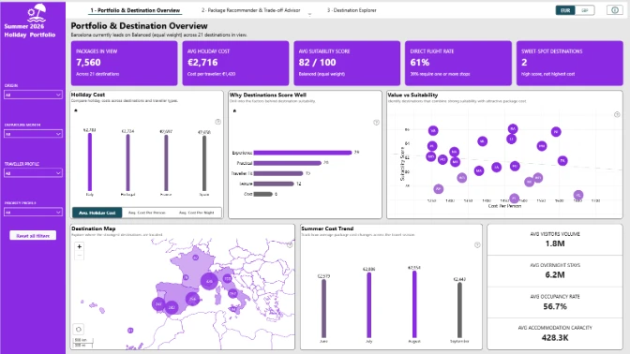Click the small chevron below tab 2
Screen dimensions: 630x354
click(309, 14)
